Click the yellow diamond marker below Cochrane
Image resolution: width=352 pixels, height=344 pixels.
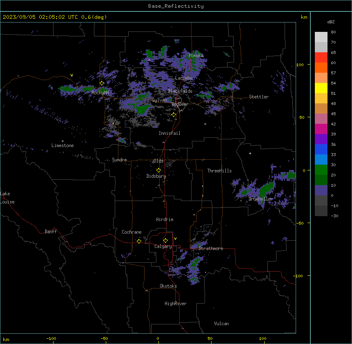click(x=139, y=241)
